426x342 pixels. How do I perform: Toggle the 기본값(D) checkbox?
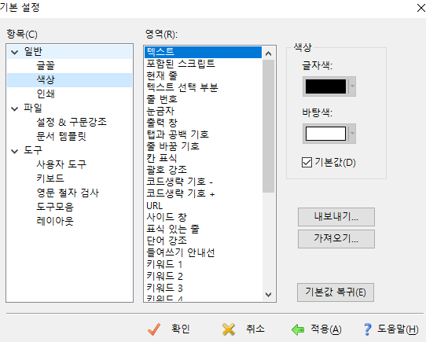point(307,162)
